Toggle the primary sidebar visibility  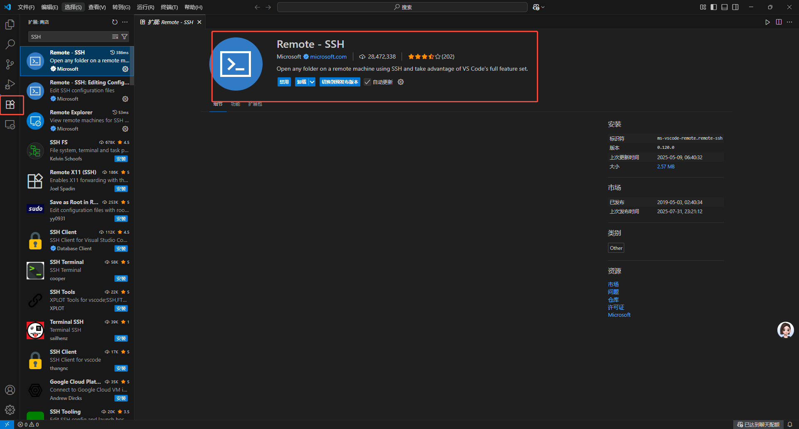(x=713, y=7)
